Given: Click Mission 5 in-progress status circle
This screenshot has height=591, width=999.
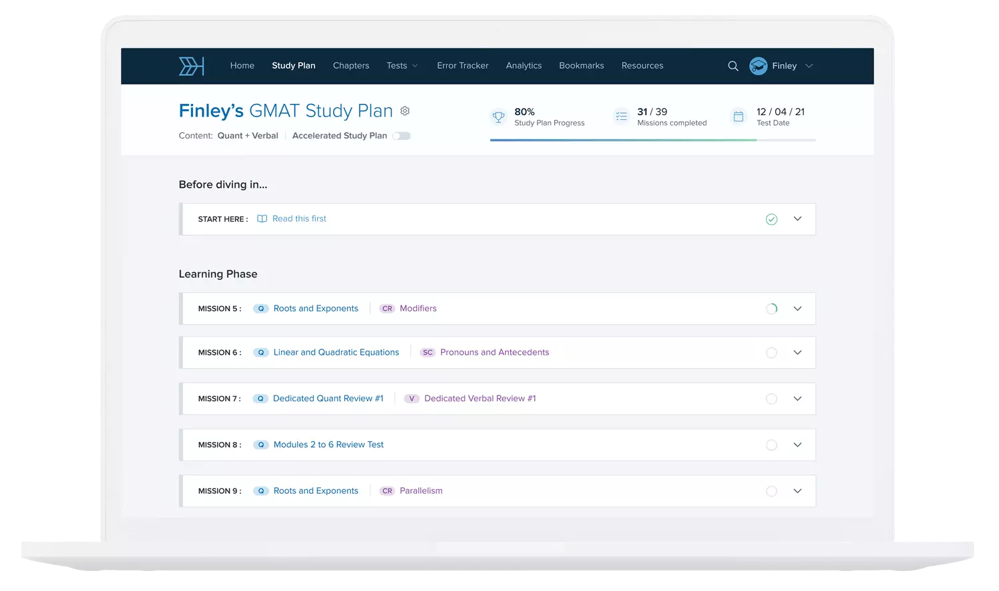Looking at the screenshot, I should [x=771, y=309].
